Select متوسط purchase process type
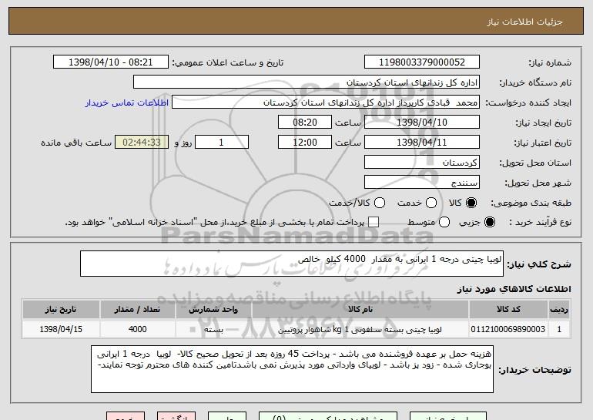The height and width of the screenshot is (420, 593). 444,222
